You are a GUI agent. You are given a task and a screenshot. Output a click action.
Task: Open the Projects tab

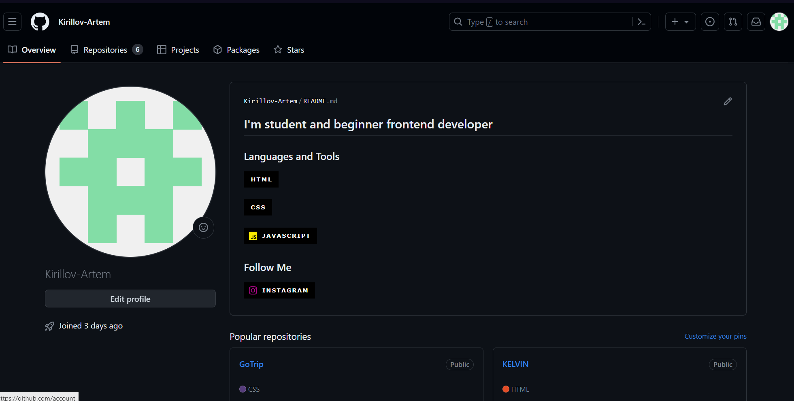coord(178,50)
